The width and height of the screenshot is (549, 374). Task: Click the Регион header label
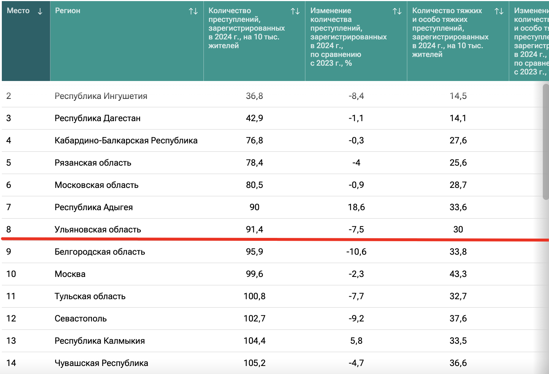tap(68, 11)
